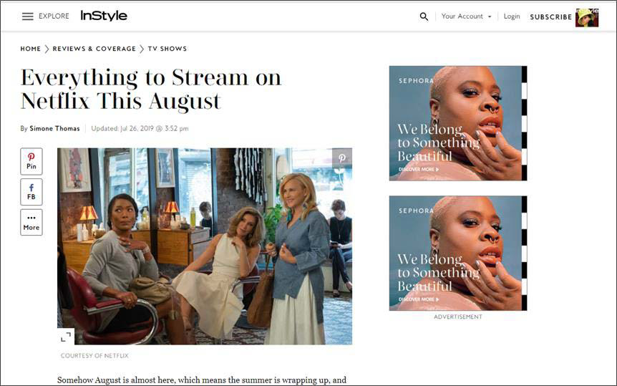Click the Updated Jul 26, 2019 timestamp

point(140,128)
